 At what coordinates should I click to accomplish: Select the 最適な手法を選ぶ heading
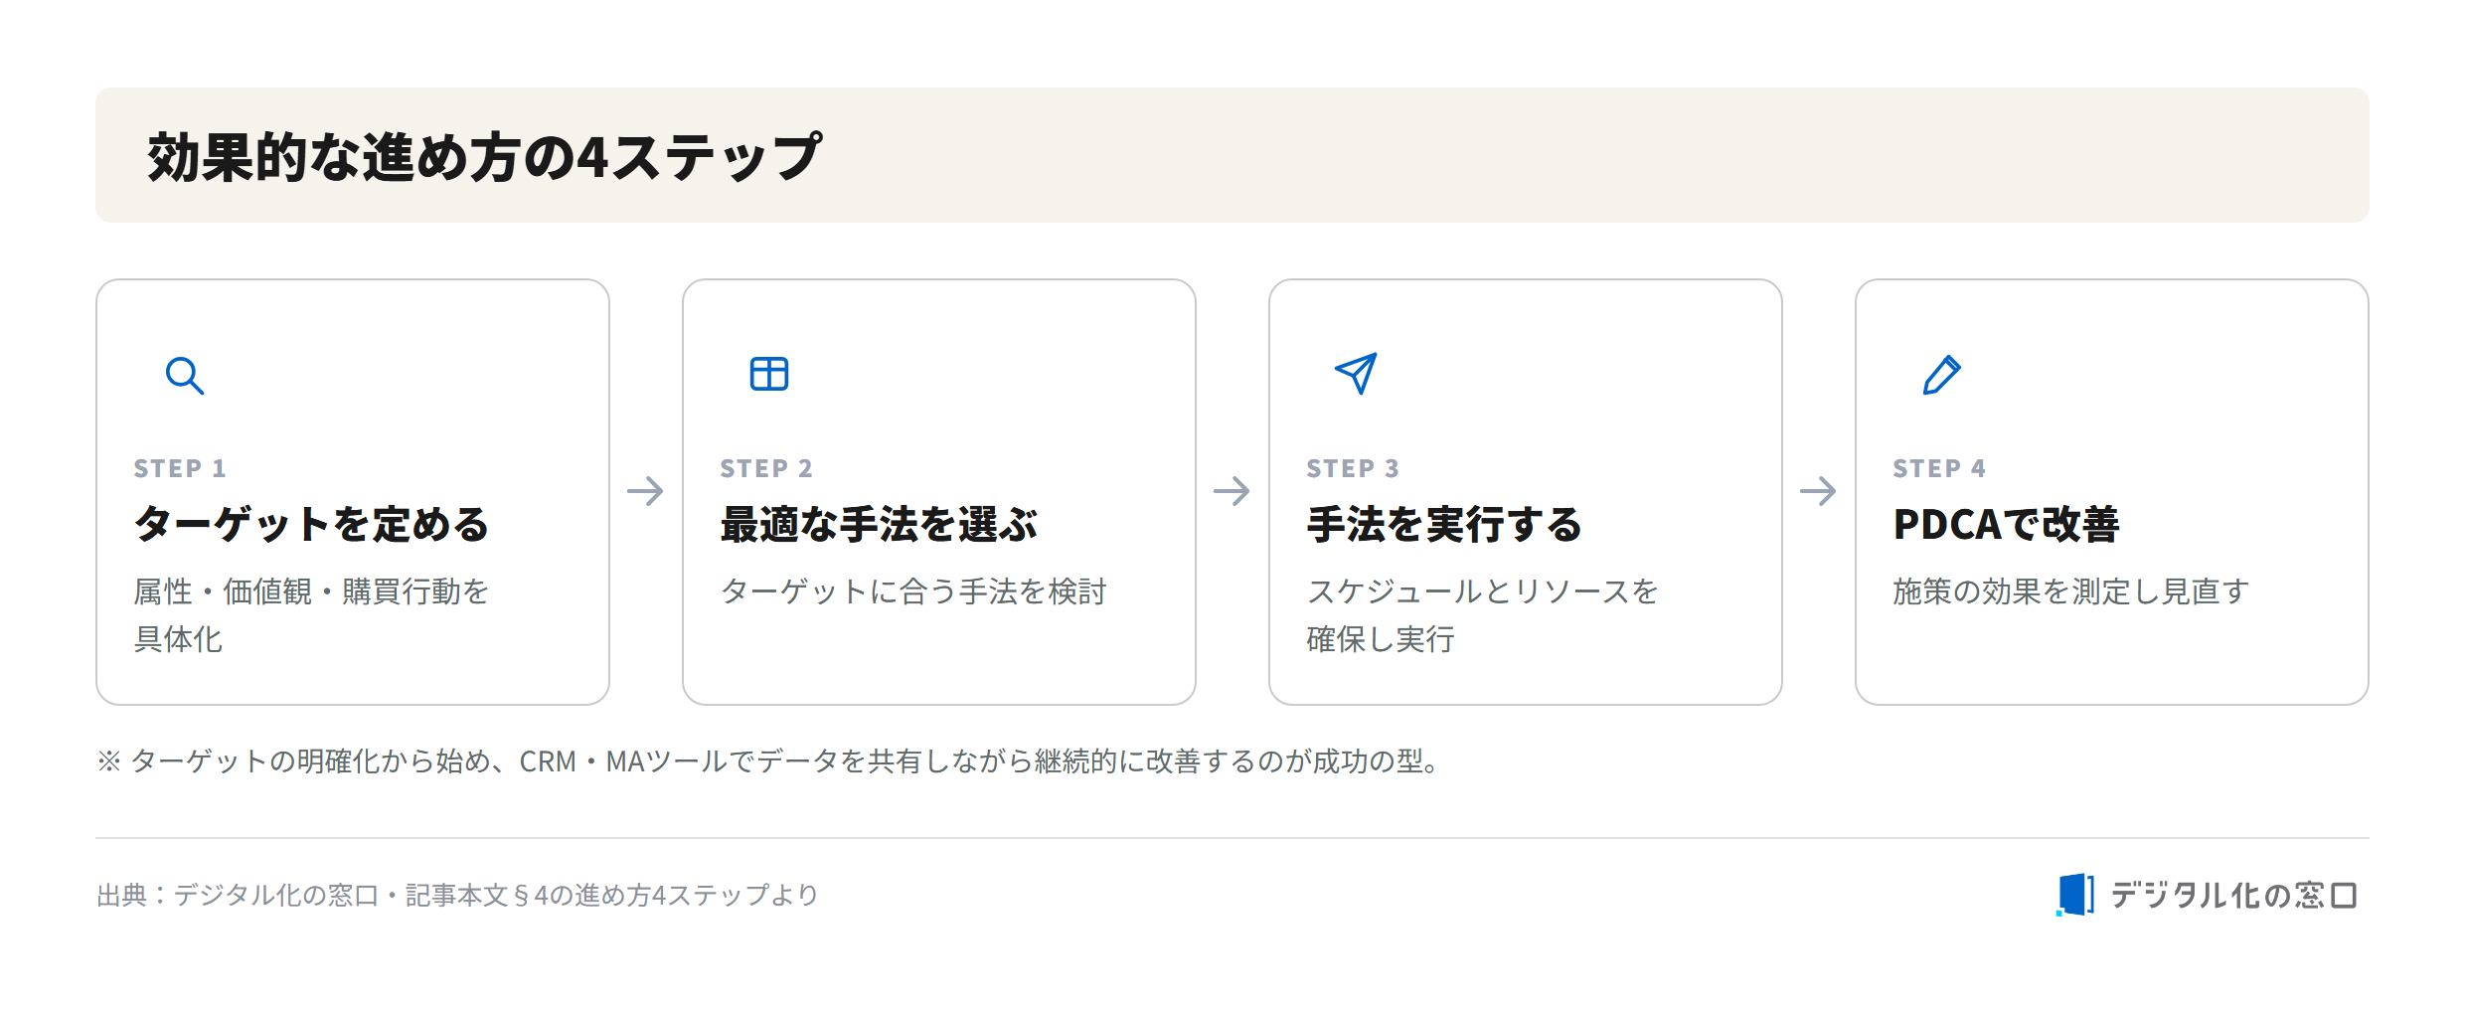pyautogui.click(x=879, y=524)
